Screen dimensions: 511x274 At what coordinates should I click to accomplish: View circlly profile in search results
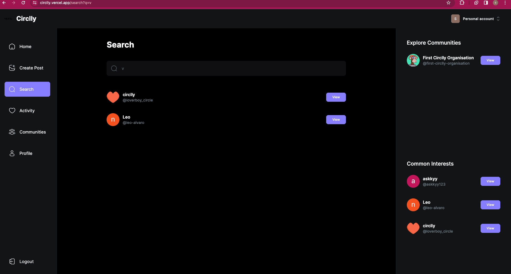[336, 97]
